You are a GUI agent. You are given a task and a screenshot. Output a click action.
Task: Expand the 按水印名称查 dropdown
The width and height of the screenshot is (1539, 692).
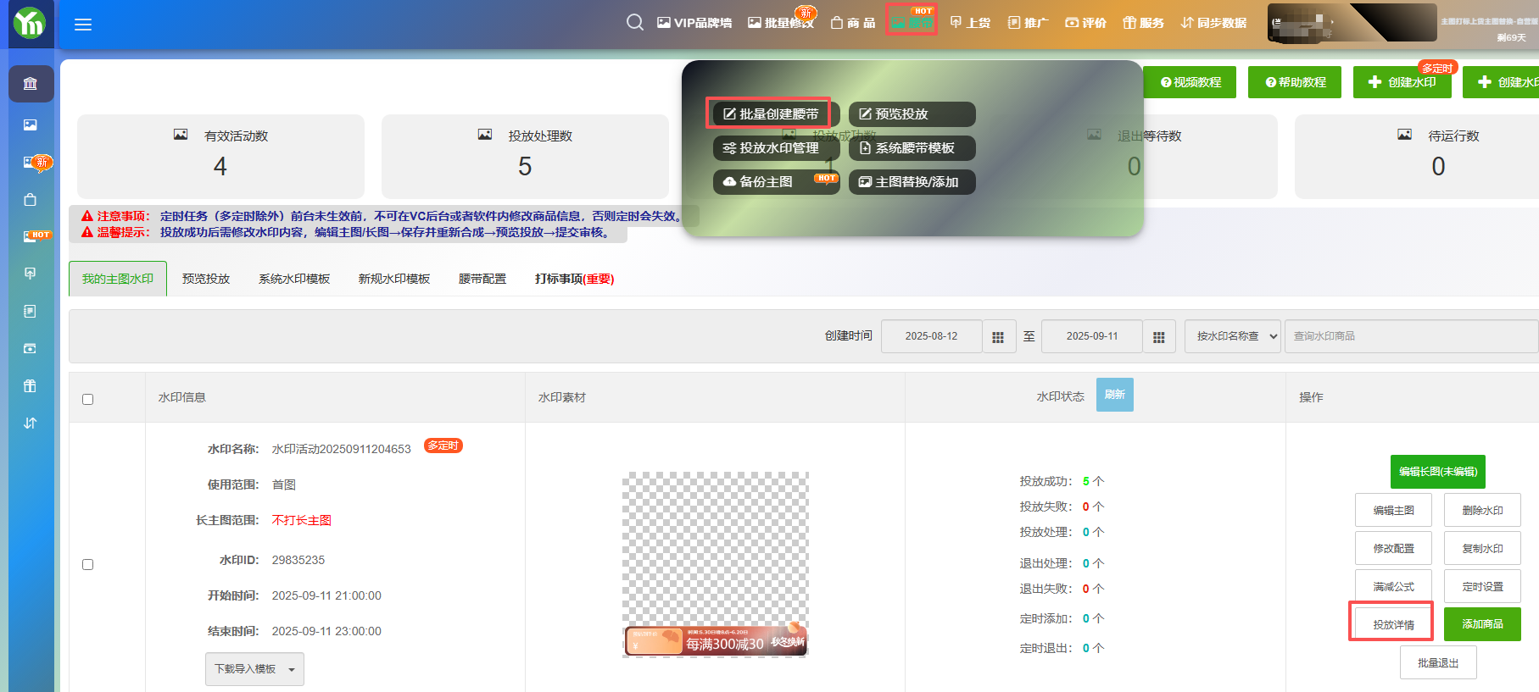pos(1232,336)
